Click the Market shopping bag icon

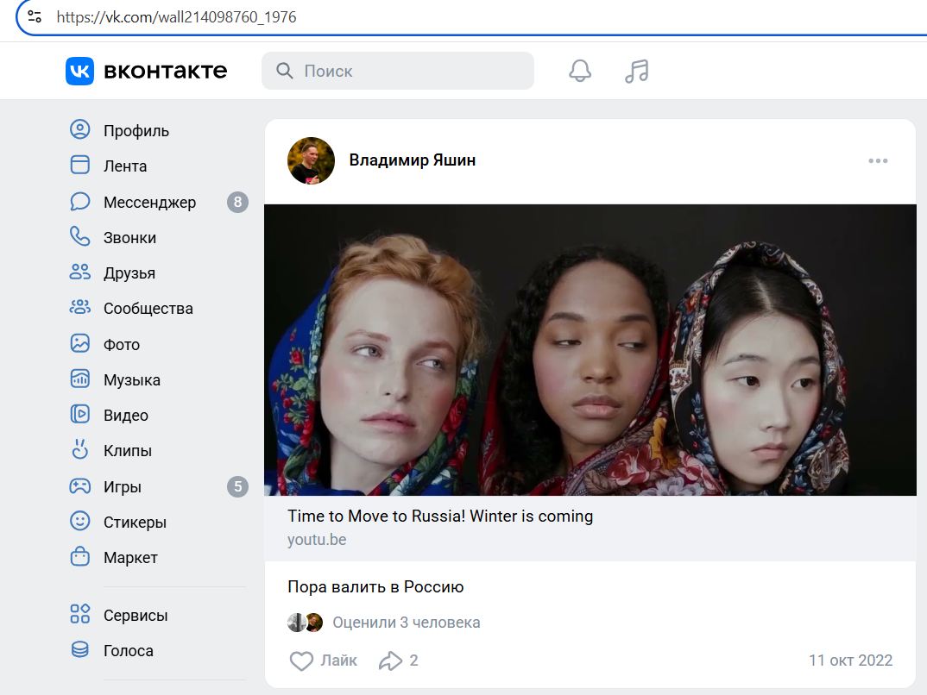pos(79,557)
